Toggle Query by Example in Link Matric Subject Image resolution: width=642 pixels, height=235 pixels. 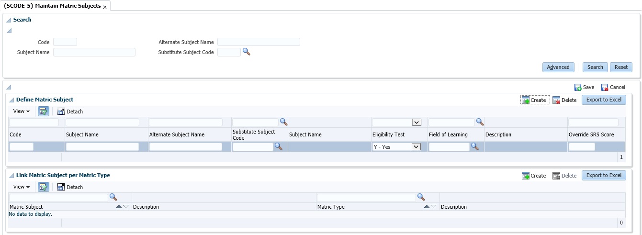point(44,187)
